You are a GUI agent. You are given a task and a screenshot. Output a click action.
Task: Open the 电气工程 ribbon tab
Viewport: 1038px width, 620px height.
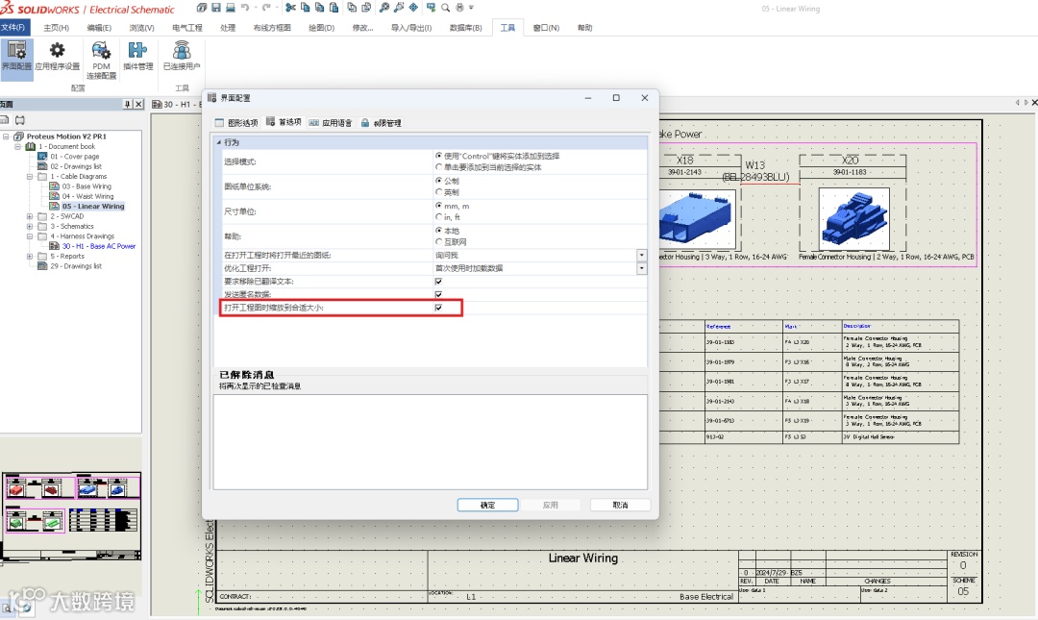[187, 28]
